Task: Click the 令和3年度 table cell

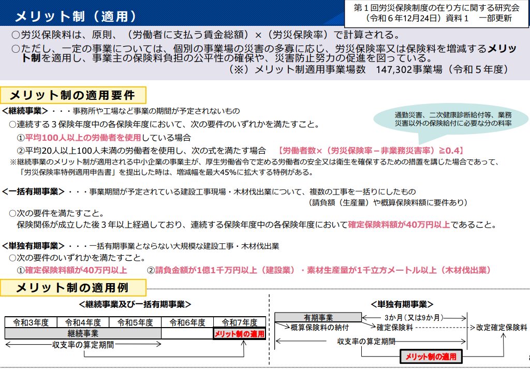Action: click(x=31, y=322)
